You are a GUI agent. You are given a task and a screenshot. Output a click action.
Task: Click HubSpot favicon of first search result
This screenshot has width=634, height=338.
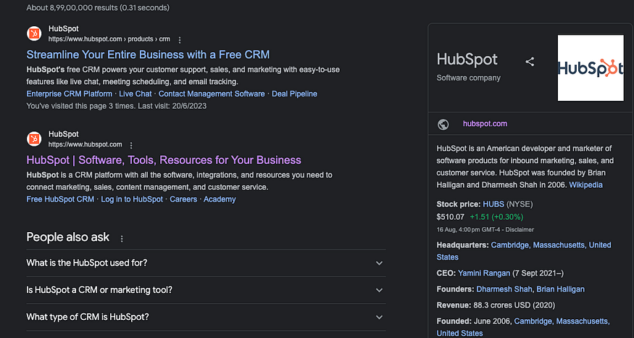(x=34, y=33)
